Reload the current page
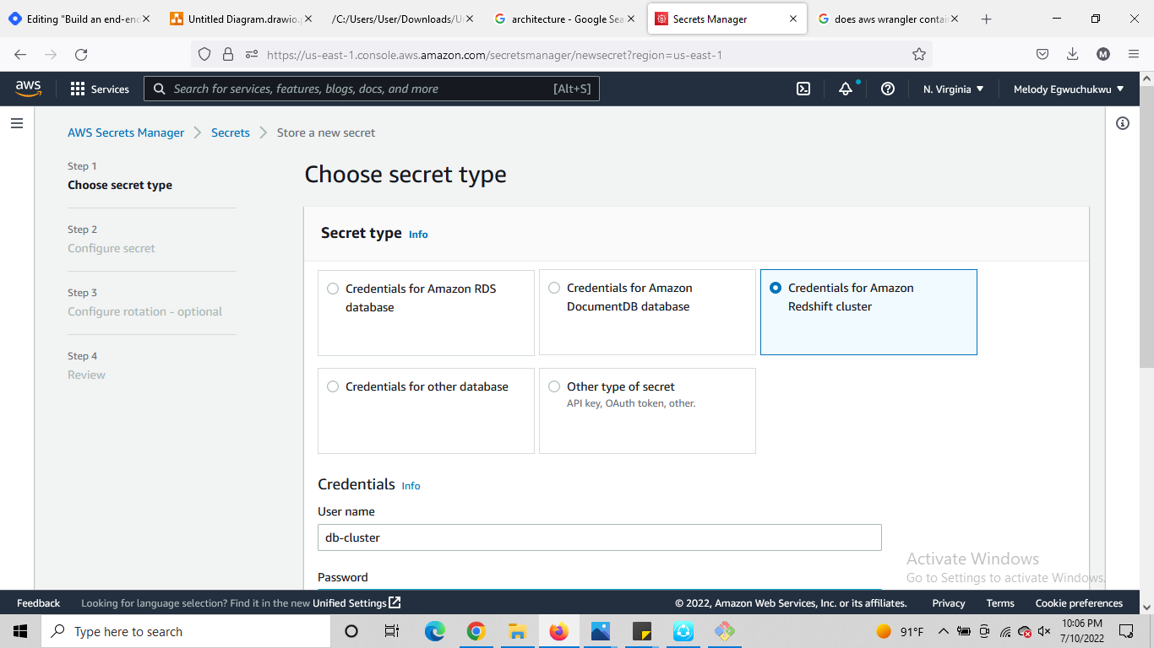This screenshot has width=1154, height=648. 81,55
